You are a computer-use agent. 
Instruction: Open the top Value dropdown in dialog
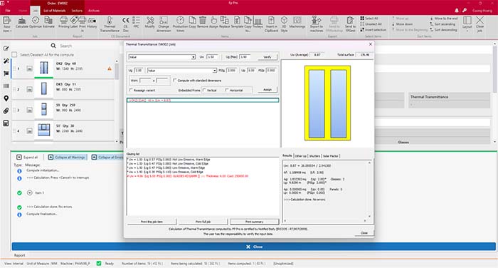tap(162, 57)
